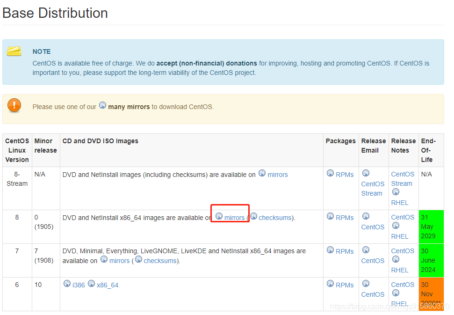Click globe icon before i386 link

point(67,284)
